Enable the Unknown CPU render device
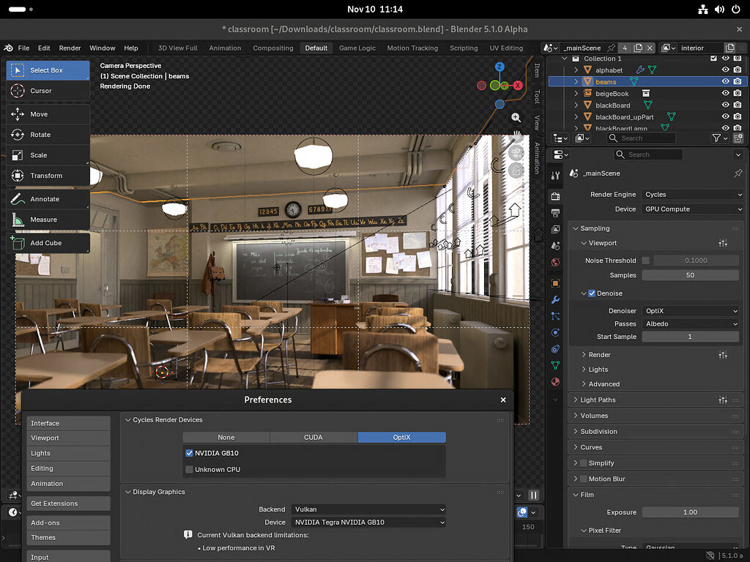 (190, 469)
